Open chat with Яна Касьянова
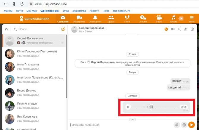Image resolution: width=199 pixels, height=130 pixels. coord(34,119)
